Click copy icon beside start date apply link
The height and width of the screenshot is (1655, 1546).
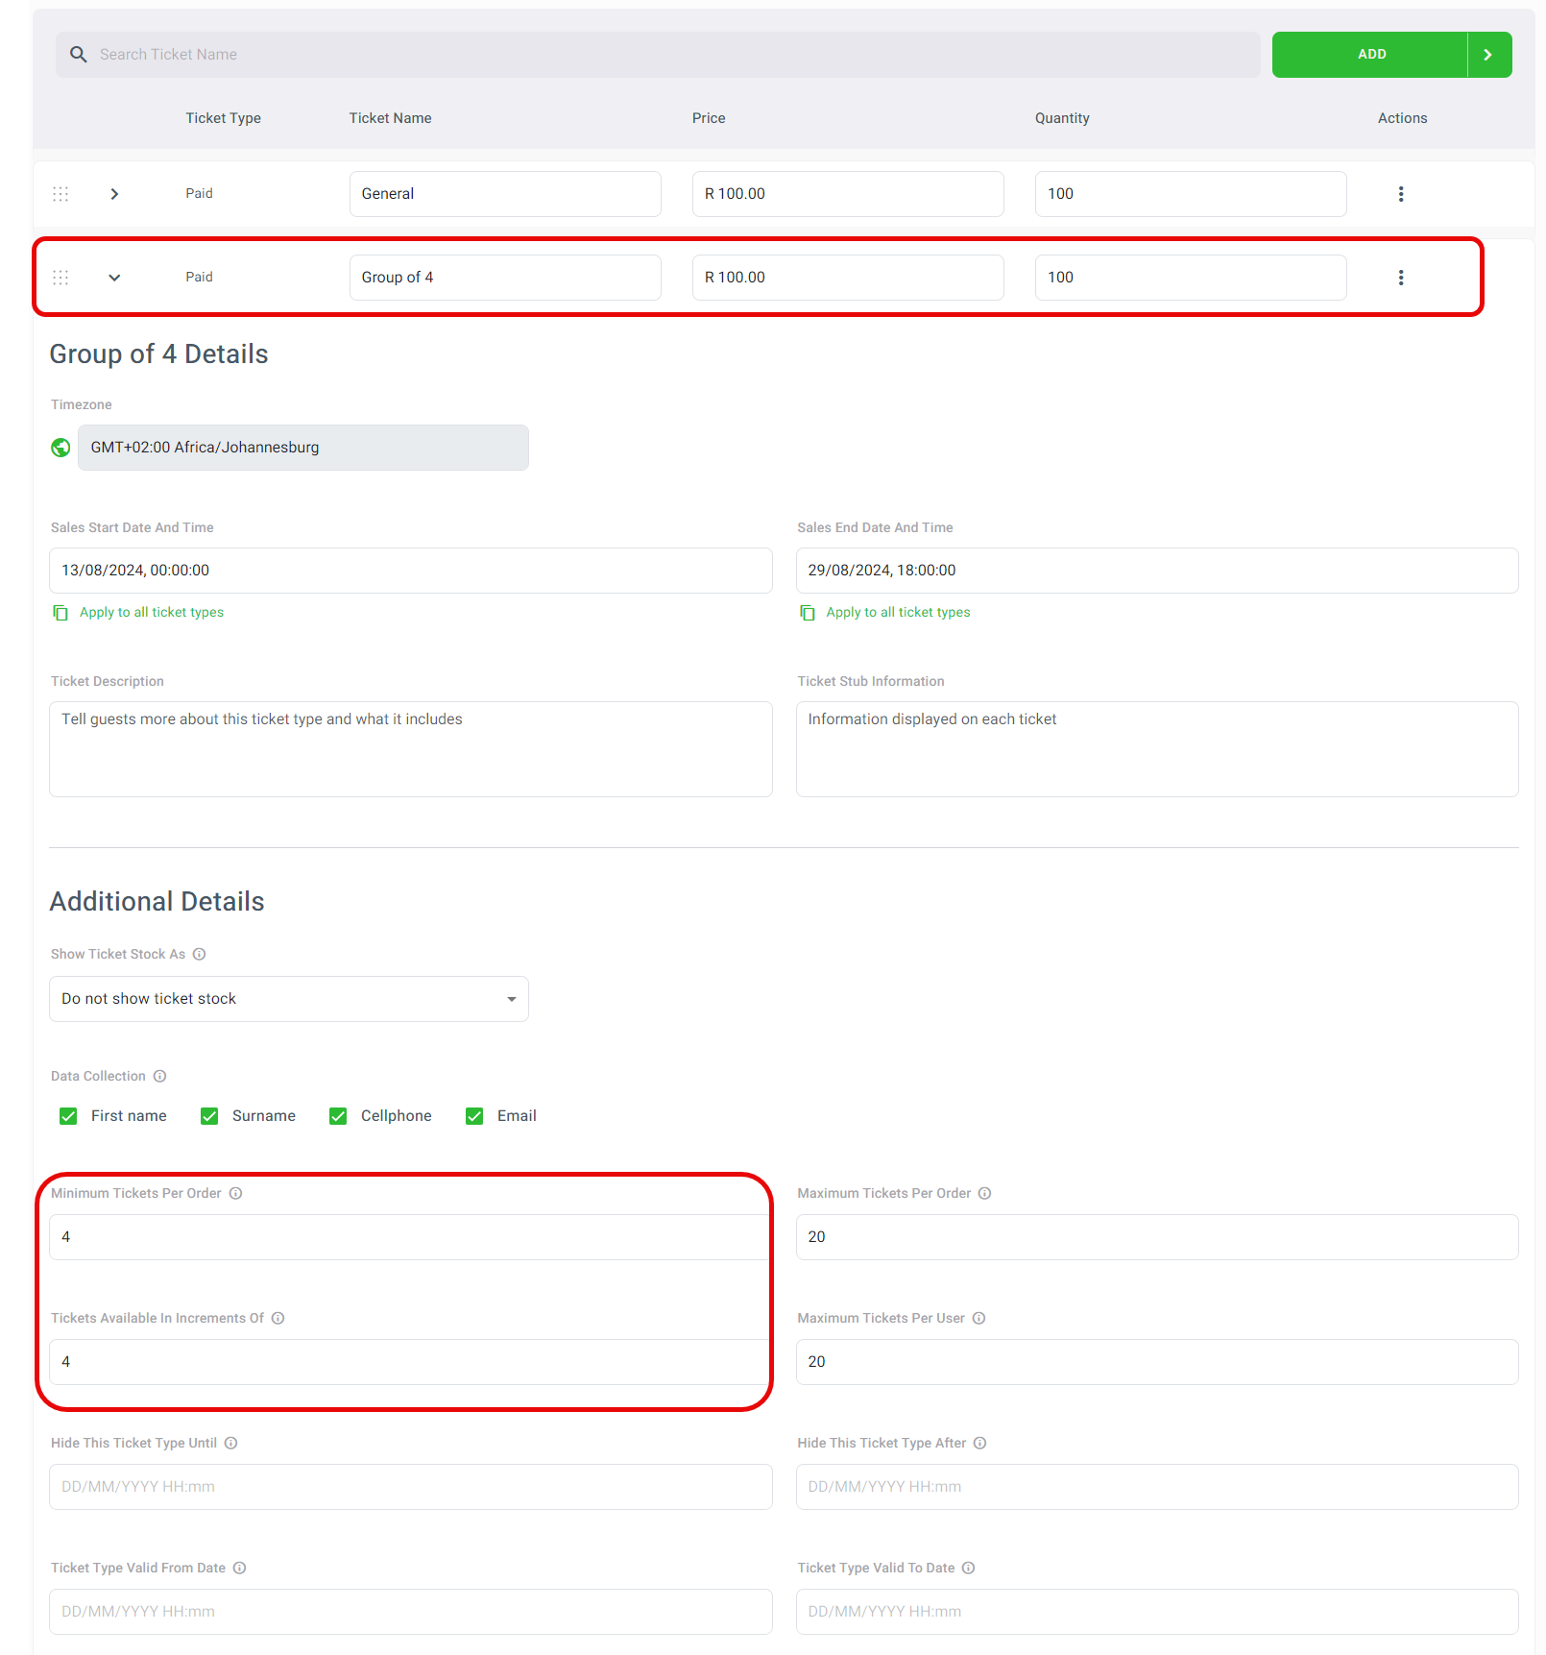[60, 613]
